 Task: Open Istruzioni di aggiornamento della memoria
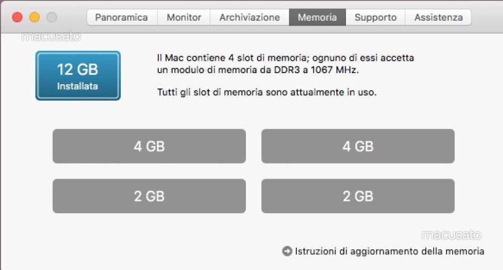click(389, 251)
